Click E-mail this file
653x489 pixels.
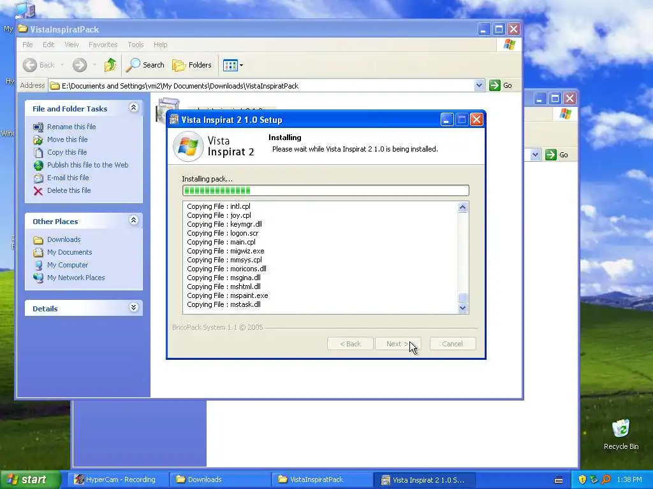point(68,178)
